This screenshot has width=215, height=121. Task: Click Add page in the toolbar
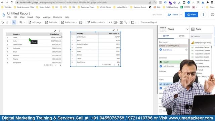[35, 23]
